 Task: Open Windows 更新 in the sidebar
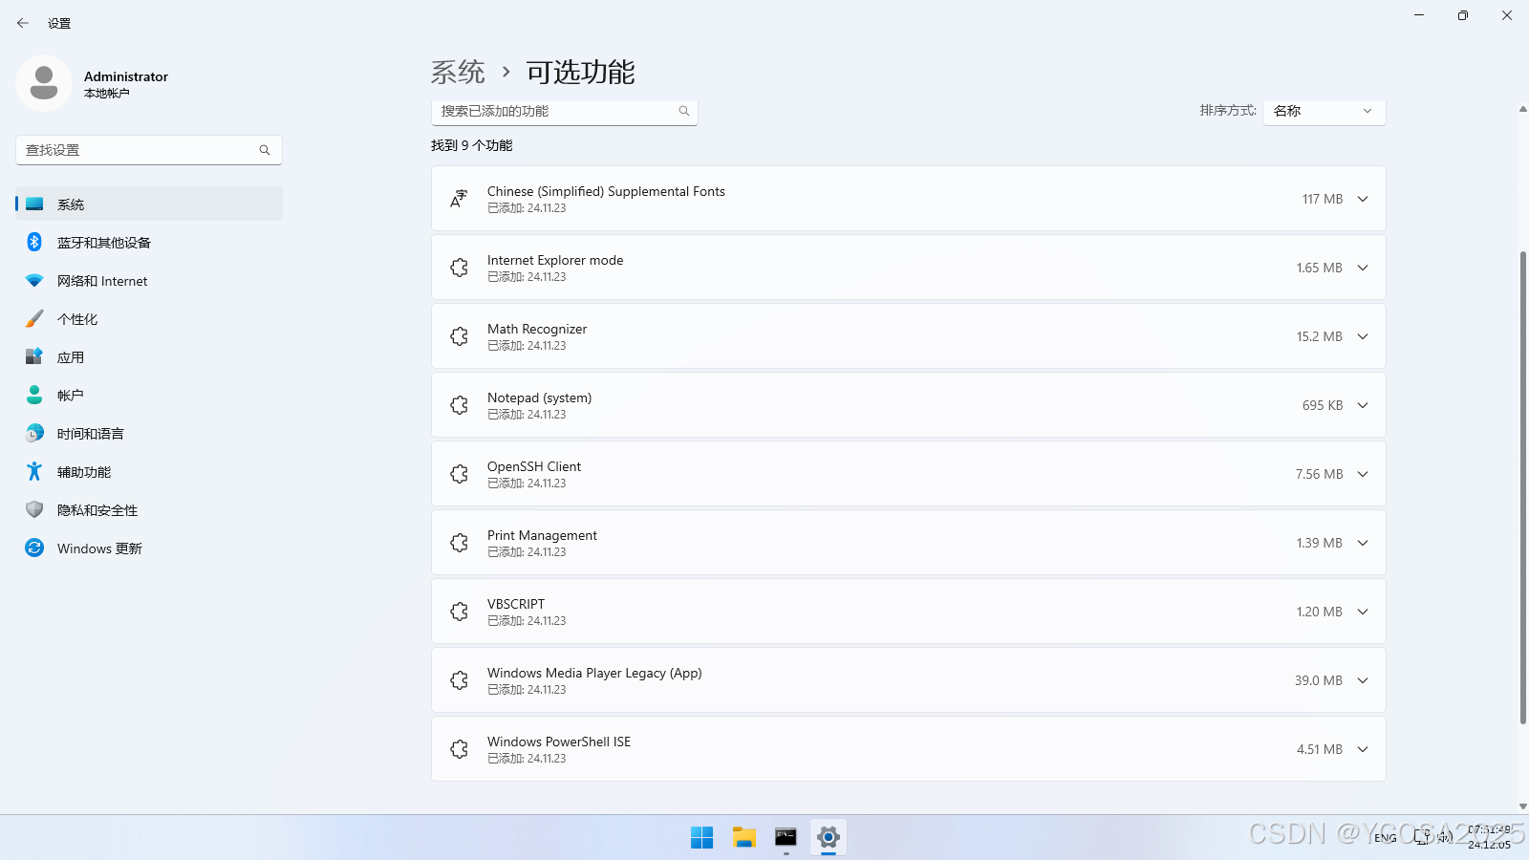click(149, 548)
